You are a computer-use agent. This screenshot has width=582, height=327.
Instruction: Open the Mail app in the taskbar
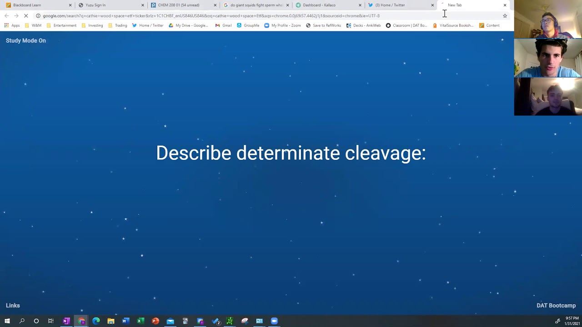[x=170, y=321]
